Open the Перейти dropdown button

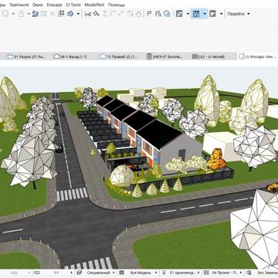click(239, 14)
